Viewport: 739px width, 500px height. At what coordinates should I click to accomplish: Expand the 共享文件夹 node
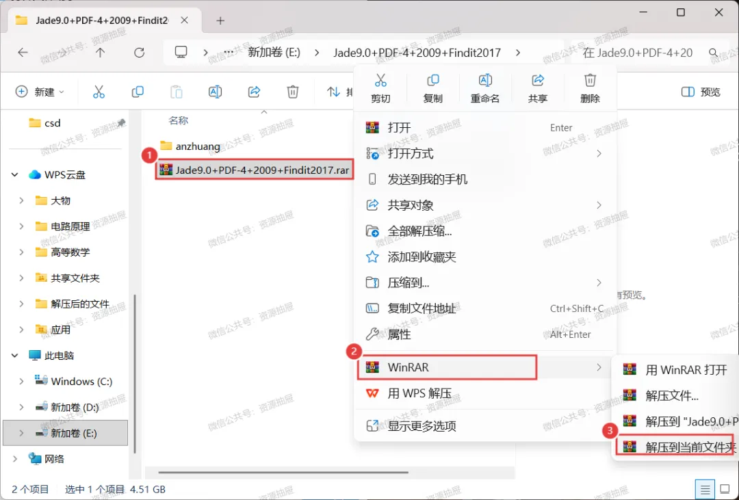tap(21, 278)
